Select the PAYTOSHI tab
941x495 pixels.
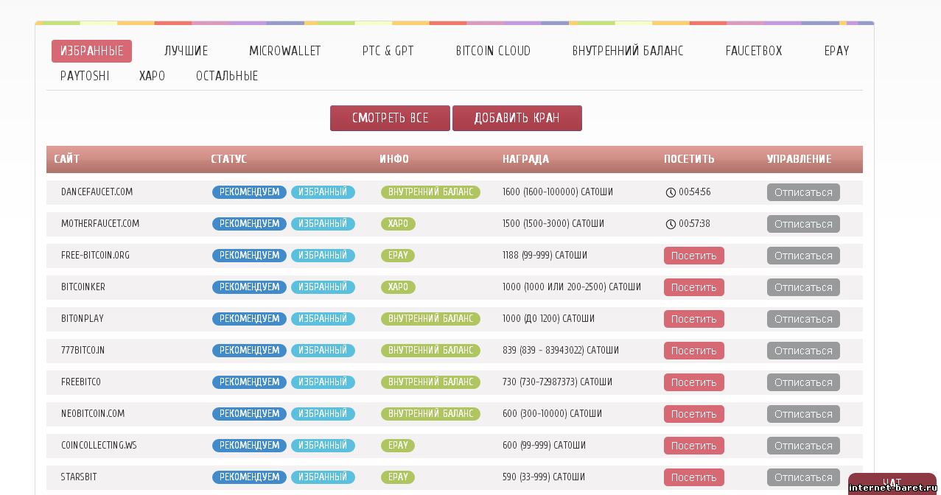(85, 76)
